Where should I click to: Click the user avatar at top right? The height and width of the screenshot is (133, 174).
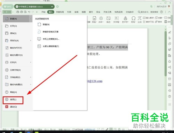pyautogui.click(x=169, y=7)
